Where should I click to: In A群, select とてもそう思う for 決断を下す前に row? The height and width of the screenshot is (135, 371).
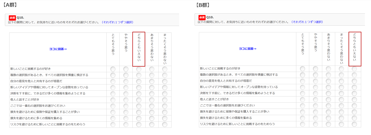click(x=113, y=93)
